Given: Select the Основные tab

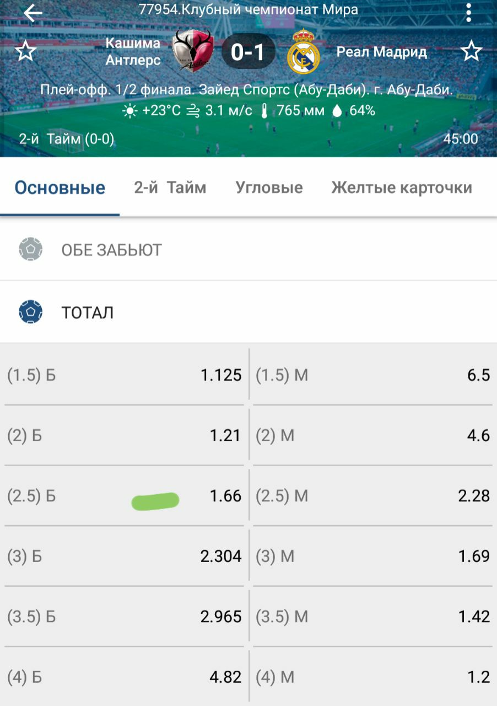Looking at the screenshot, I should tap(60, 188).
